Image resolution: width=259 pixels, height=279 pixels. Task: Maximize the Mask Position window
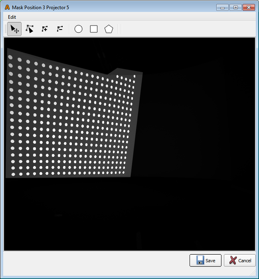click(235, 8)
